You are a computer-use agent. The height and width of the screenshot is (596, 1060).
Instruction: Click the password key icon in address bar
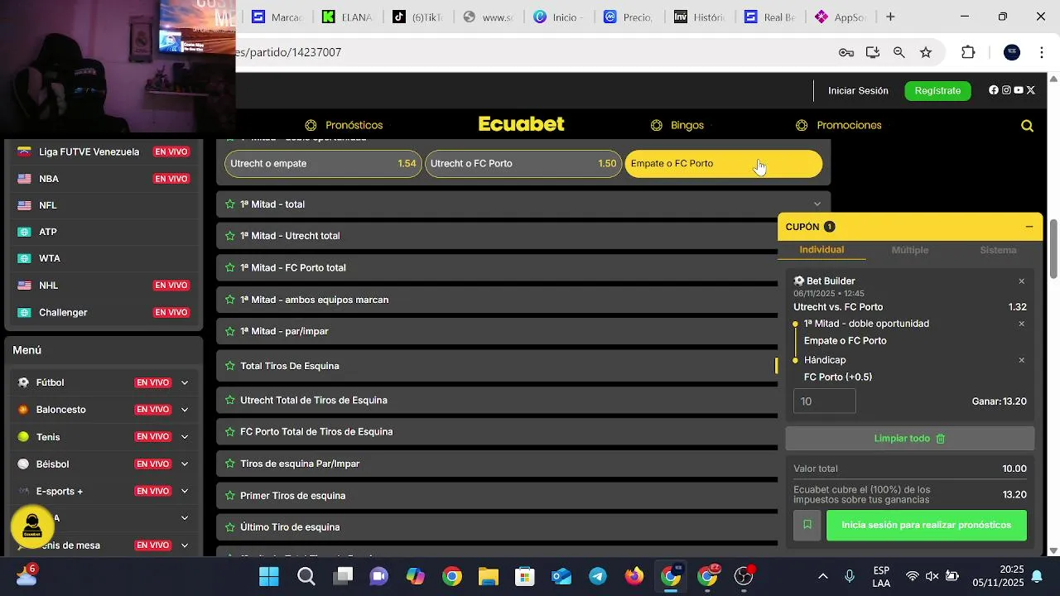(846, 52)
